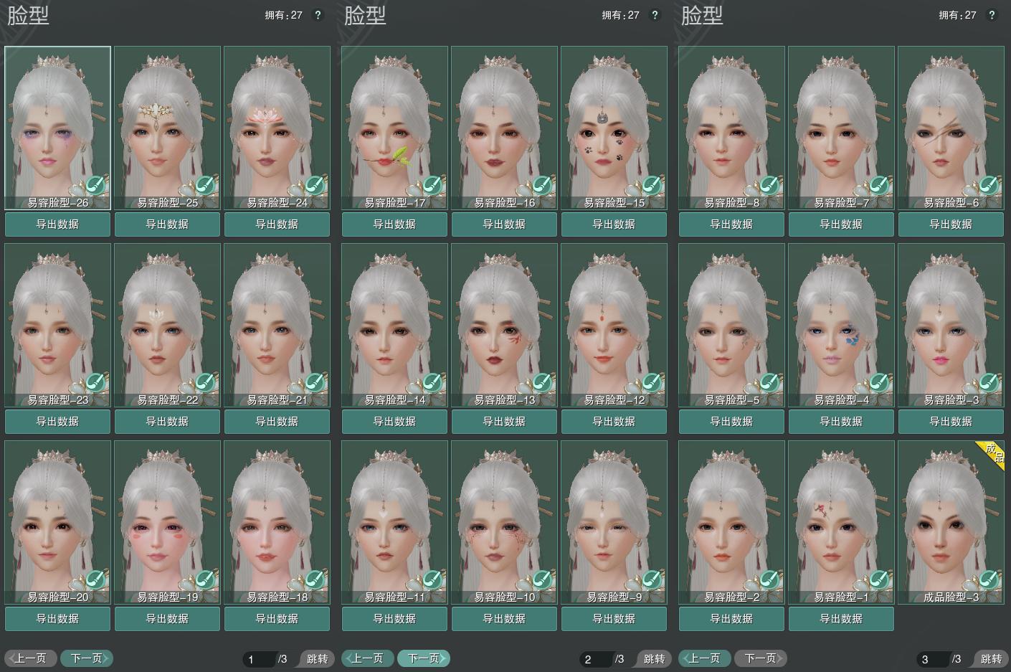Click the page number field showing 3
This screenshot has height=672, width=1011.
tap(931, 659)
